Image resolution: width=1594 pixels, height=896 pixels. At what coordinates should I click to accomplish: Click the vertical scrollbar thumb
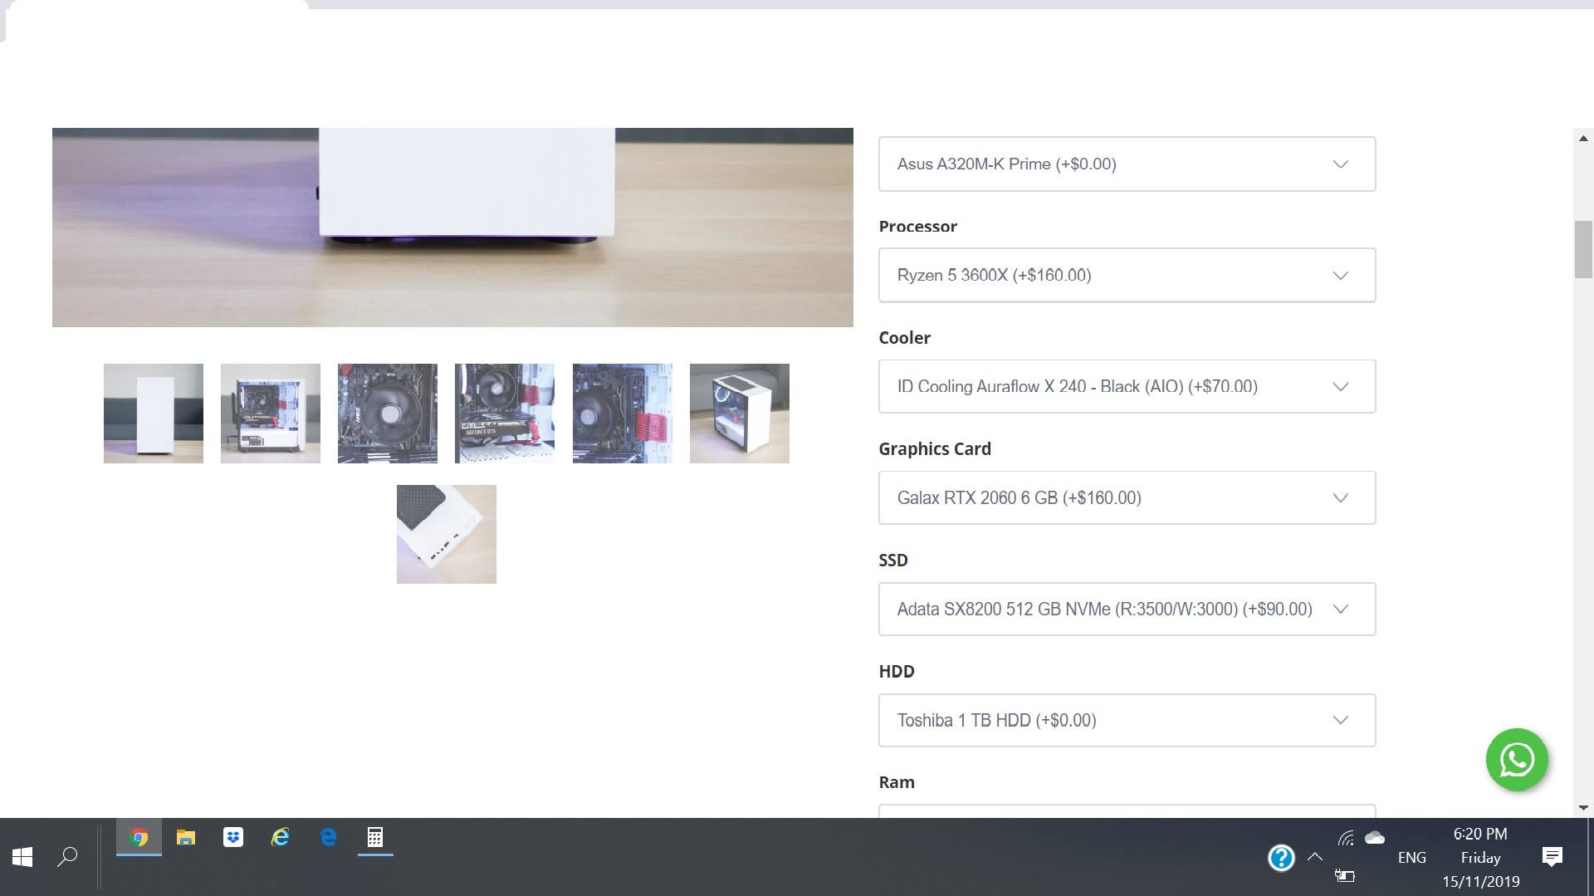pos(1583,250)
